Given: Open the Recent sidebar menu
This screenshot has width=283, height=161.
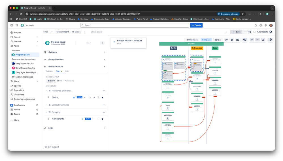Looking at the screenshot, I should pos(24,37).
